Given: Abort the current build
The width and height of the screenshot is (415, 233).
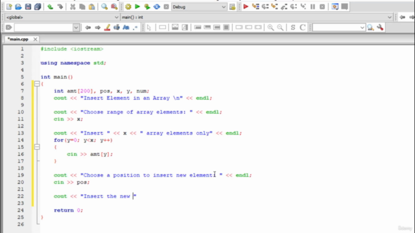Looking at the screenshot, I should tap(166, 6).
